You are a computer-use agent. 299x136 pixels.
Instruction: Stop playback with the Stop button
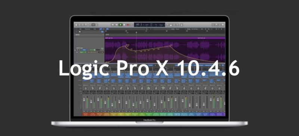124,25
